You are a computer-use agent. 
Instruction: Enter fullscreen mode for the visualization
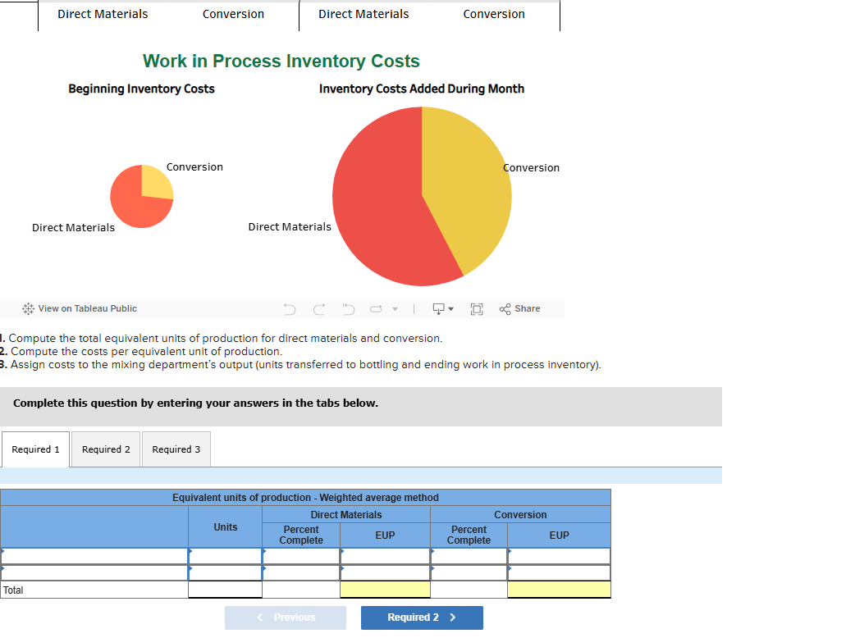(x=477, y=308)
